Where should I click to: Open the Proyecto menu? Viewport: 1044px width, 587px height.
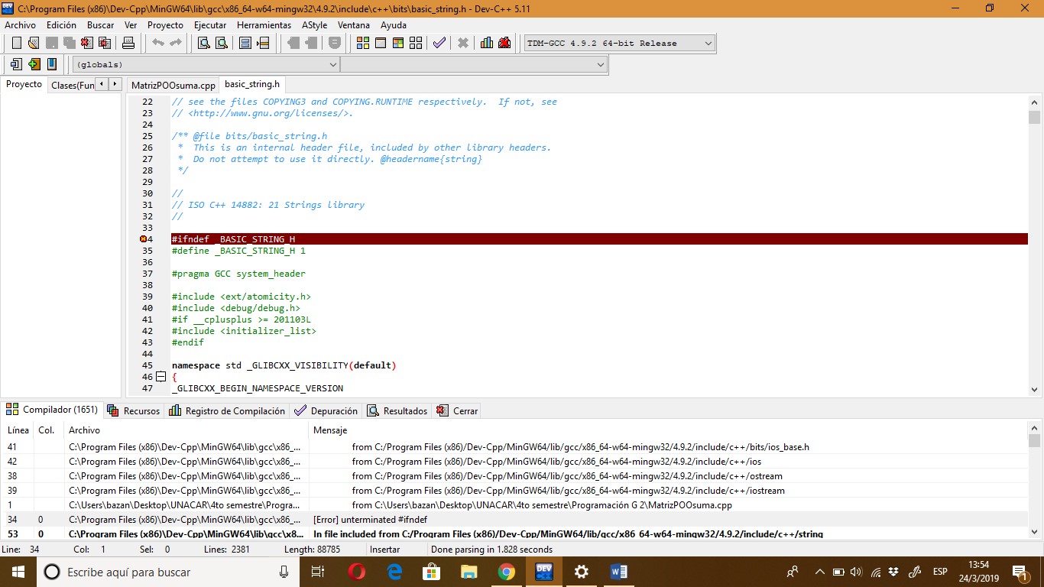click(x=165, y=24)
